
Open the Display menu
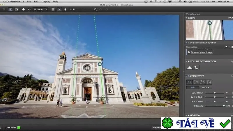pyautogui.click(x=46, y=1)
